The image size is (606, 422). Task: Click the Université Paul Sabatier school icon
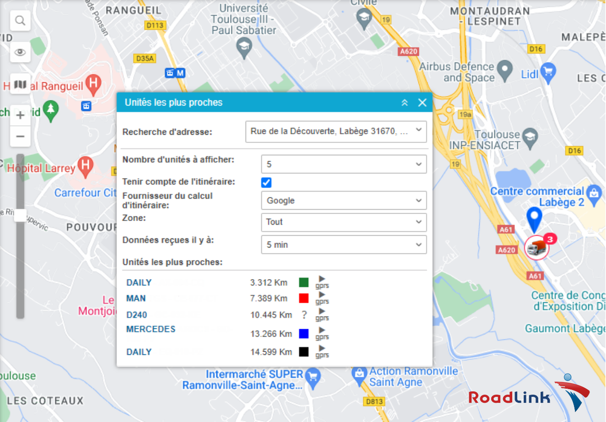pos(244,47)
